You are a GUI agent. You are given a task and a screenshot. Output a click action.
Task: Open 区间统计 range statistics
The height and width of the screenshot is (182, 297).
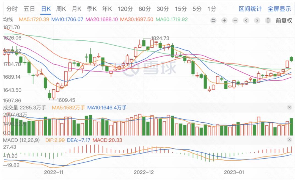click(x=250, y=9)
